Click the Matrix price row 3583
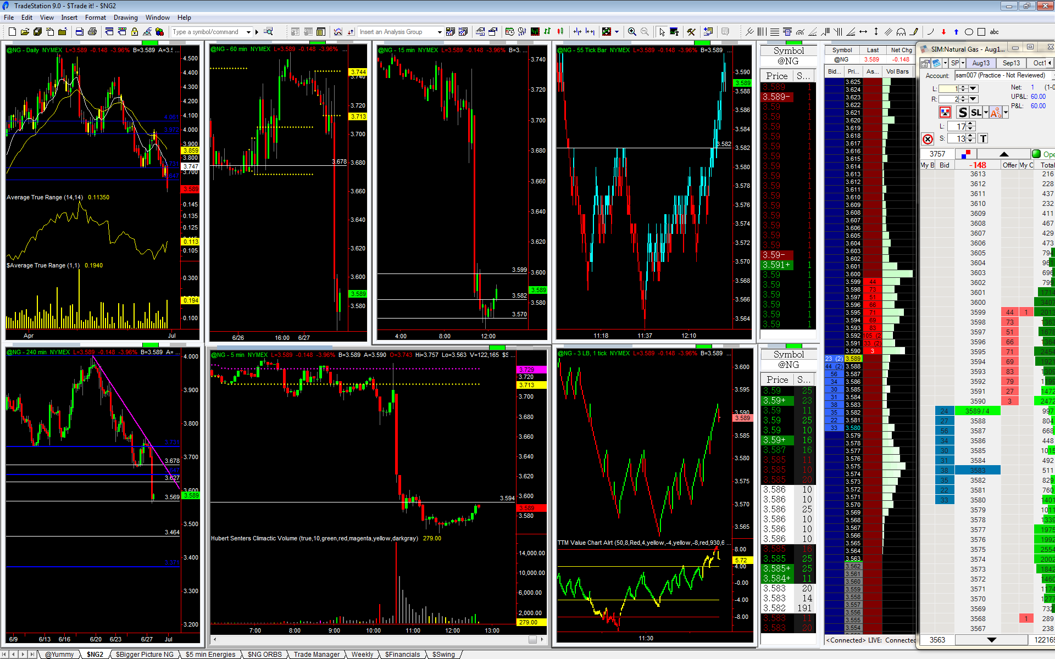The width and height of the screenshot is (1055, 659). tap(978, 470)
